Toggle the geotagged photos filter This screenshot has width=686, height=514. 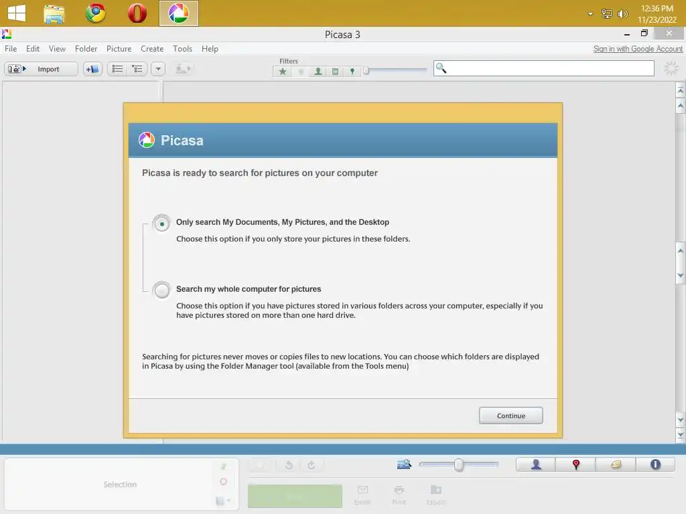pyautogui.click(x=352, y=71)
